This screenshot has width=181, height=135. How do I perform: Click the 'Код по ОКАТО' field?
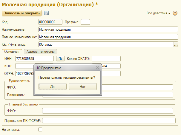[106, 58]
